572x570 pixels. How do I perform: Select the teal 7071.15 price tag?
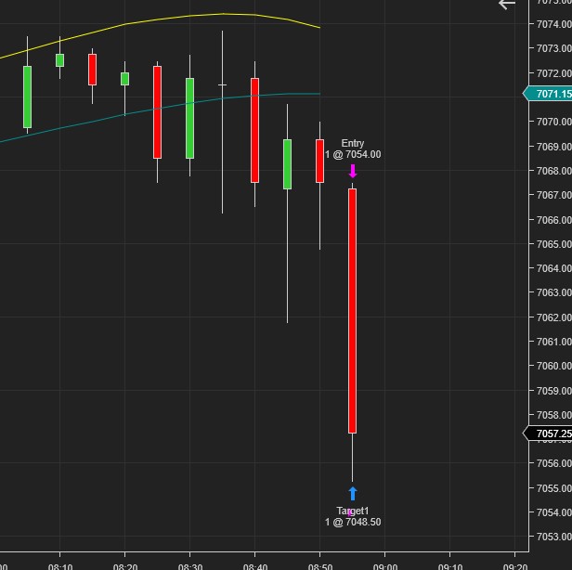[548, 94]
